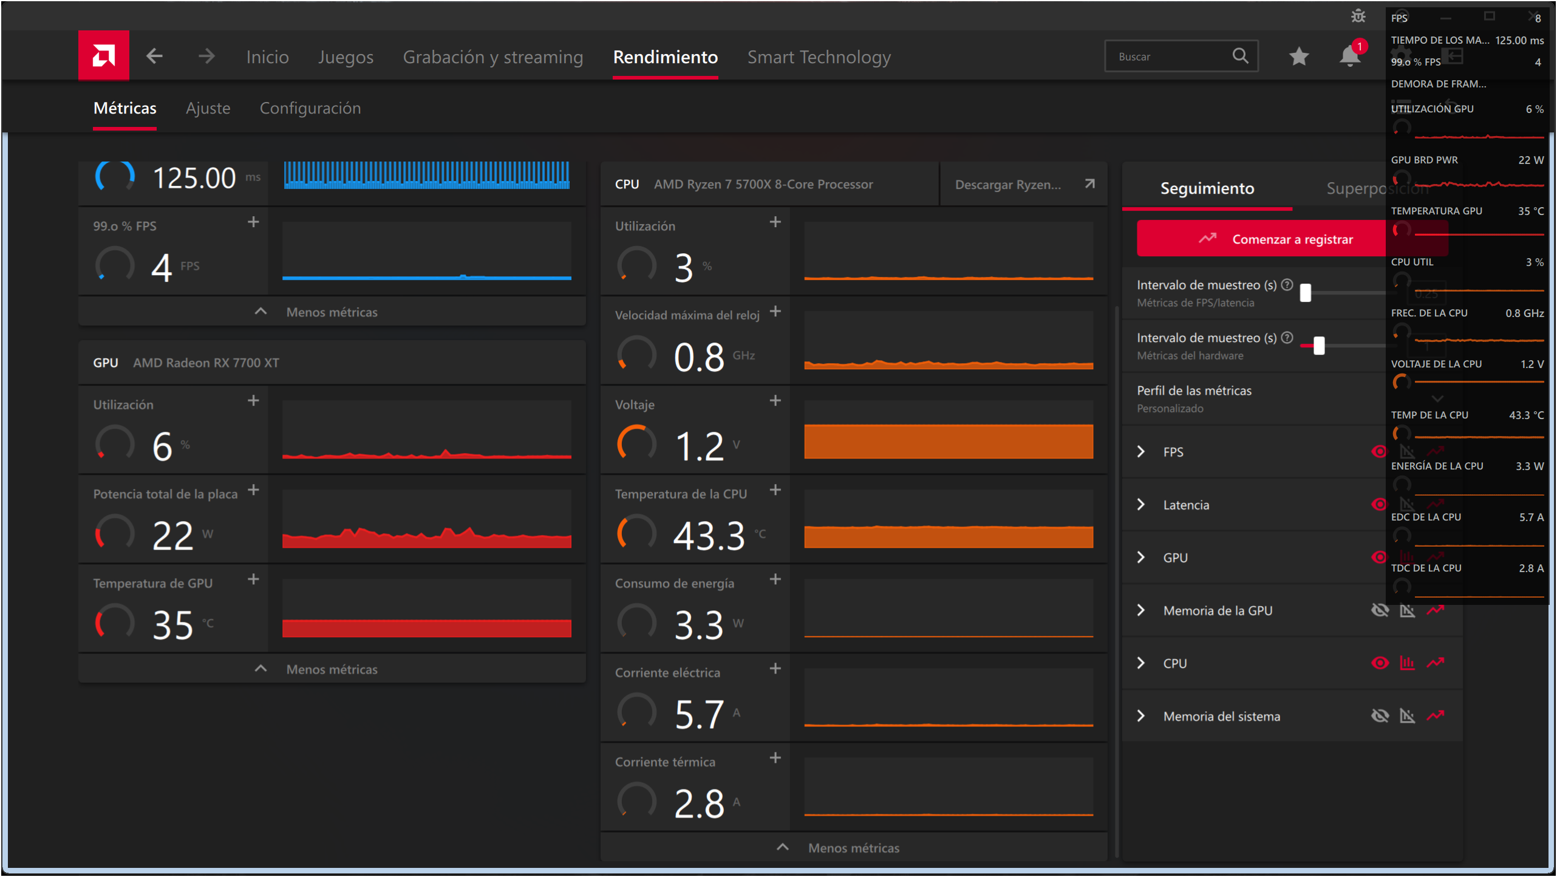Click help icon for FPS/latencia sampling interval
The height and width of the screenshot is (877, 1557).
[x=1287, y=285]
